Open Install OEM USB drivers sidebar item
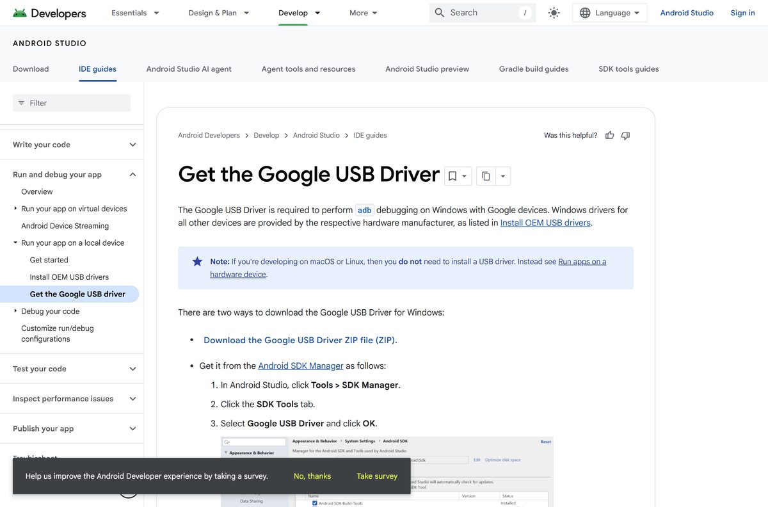The height and width of the screenshot is (507, 768). [69, 277]
